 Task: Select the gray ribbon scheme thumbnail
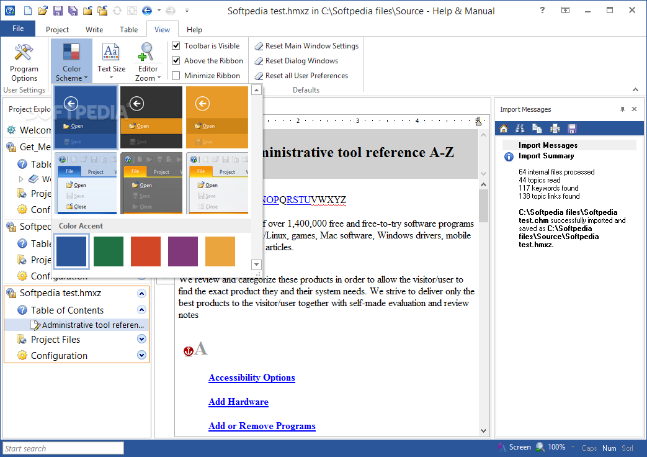click(x=151, y=183)
